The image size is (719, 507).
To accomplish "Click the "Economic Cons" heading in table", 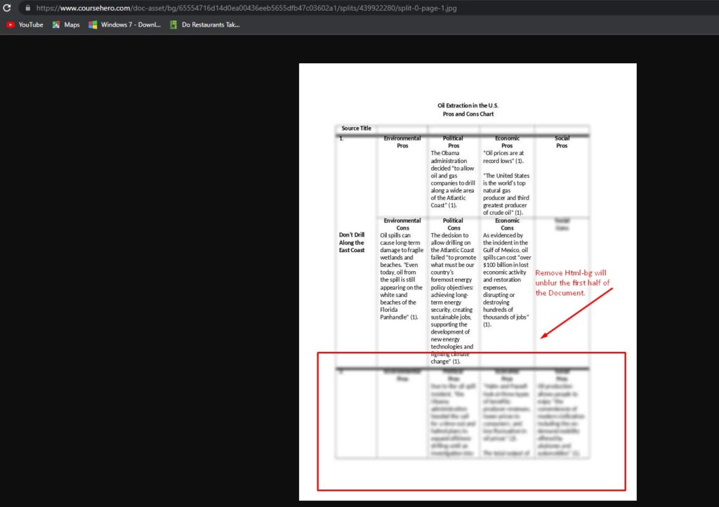I will click(507, 224).
